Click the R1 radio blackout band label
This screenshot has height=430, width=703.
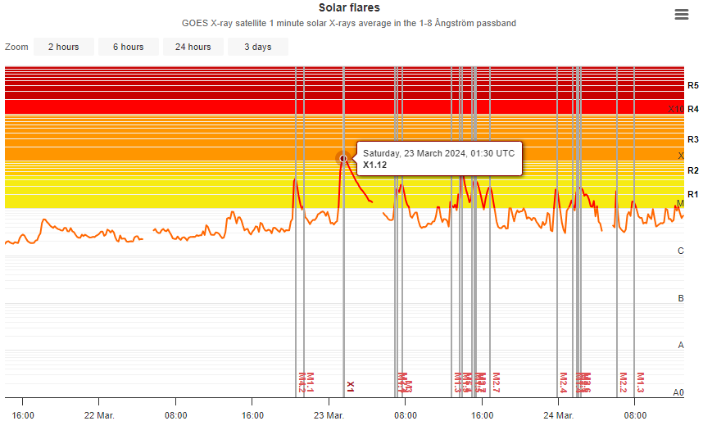tap(692, 194)
